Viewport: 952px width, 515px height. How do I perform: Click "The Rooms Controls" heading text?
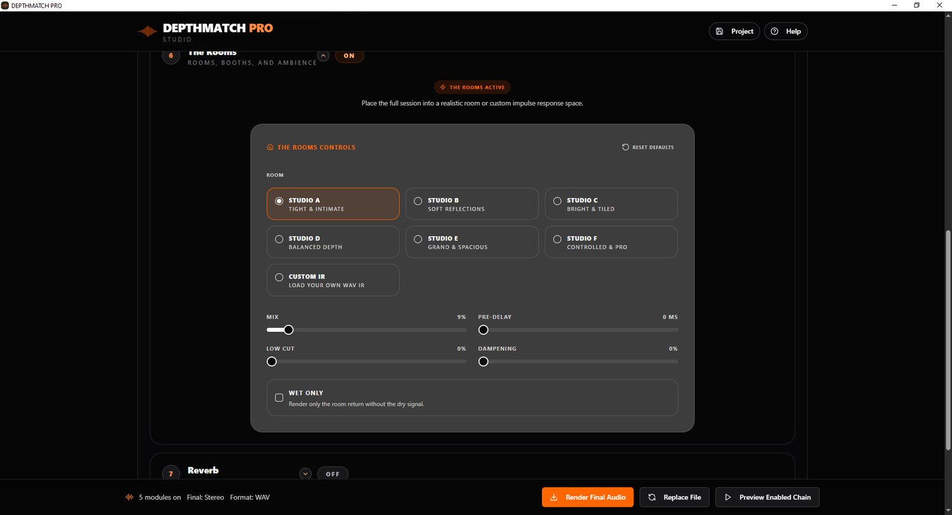coord(316,147)
